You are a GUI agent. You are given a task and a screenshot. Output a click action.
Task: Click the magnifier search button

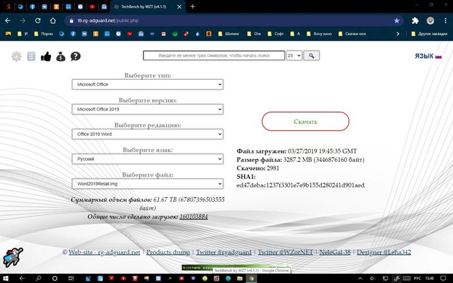pyautogui.click(x=311, y=55)
